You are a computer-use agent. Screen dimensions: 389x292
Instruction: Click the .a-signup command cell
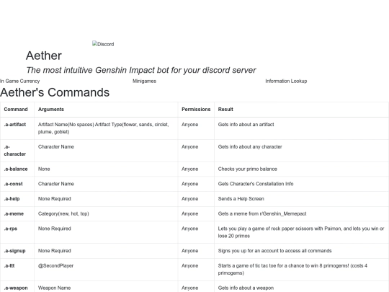17,251
